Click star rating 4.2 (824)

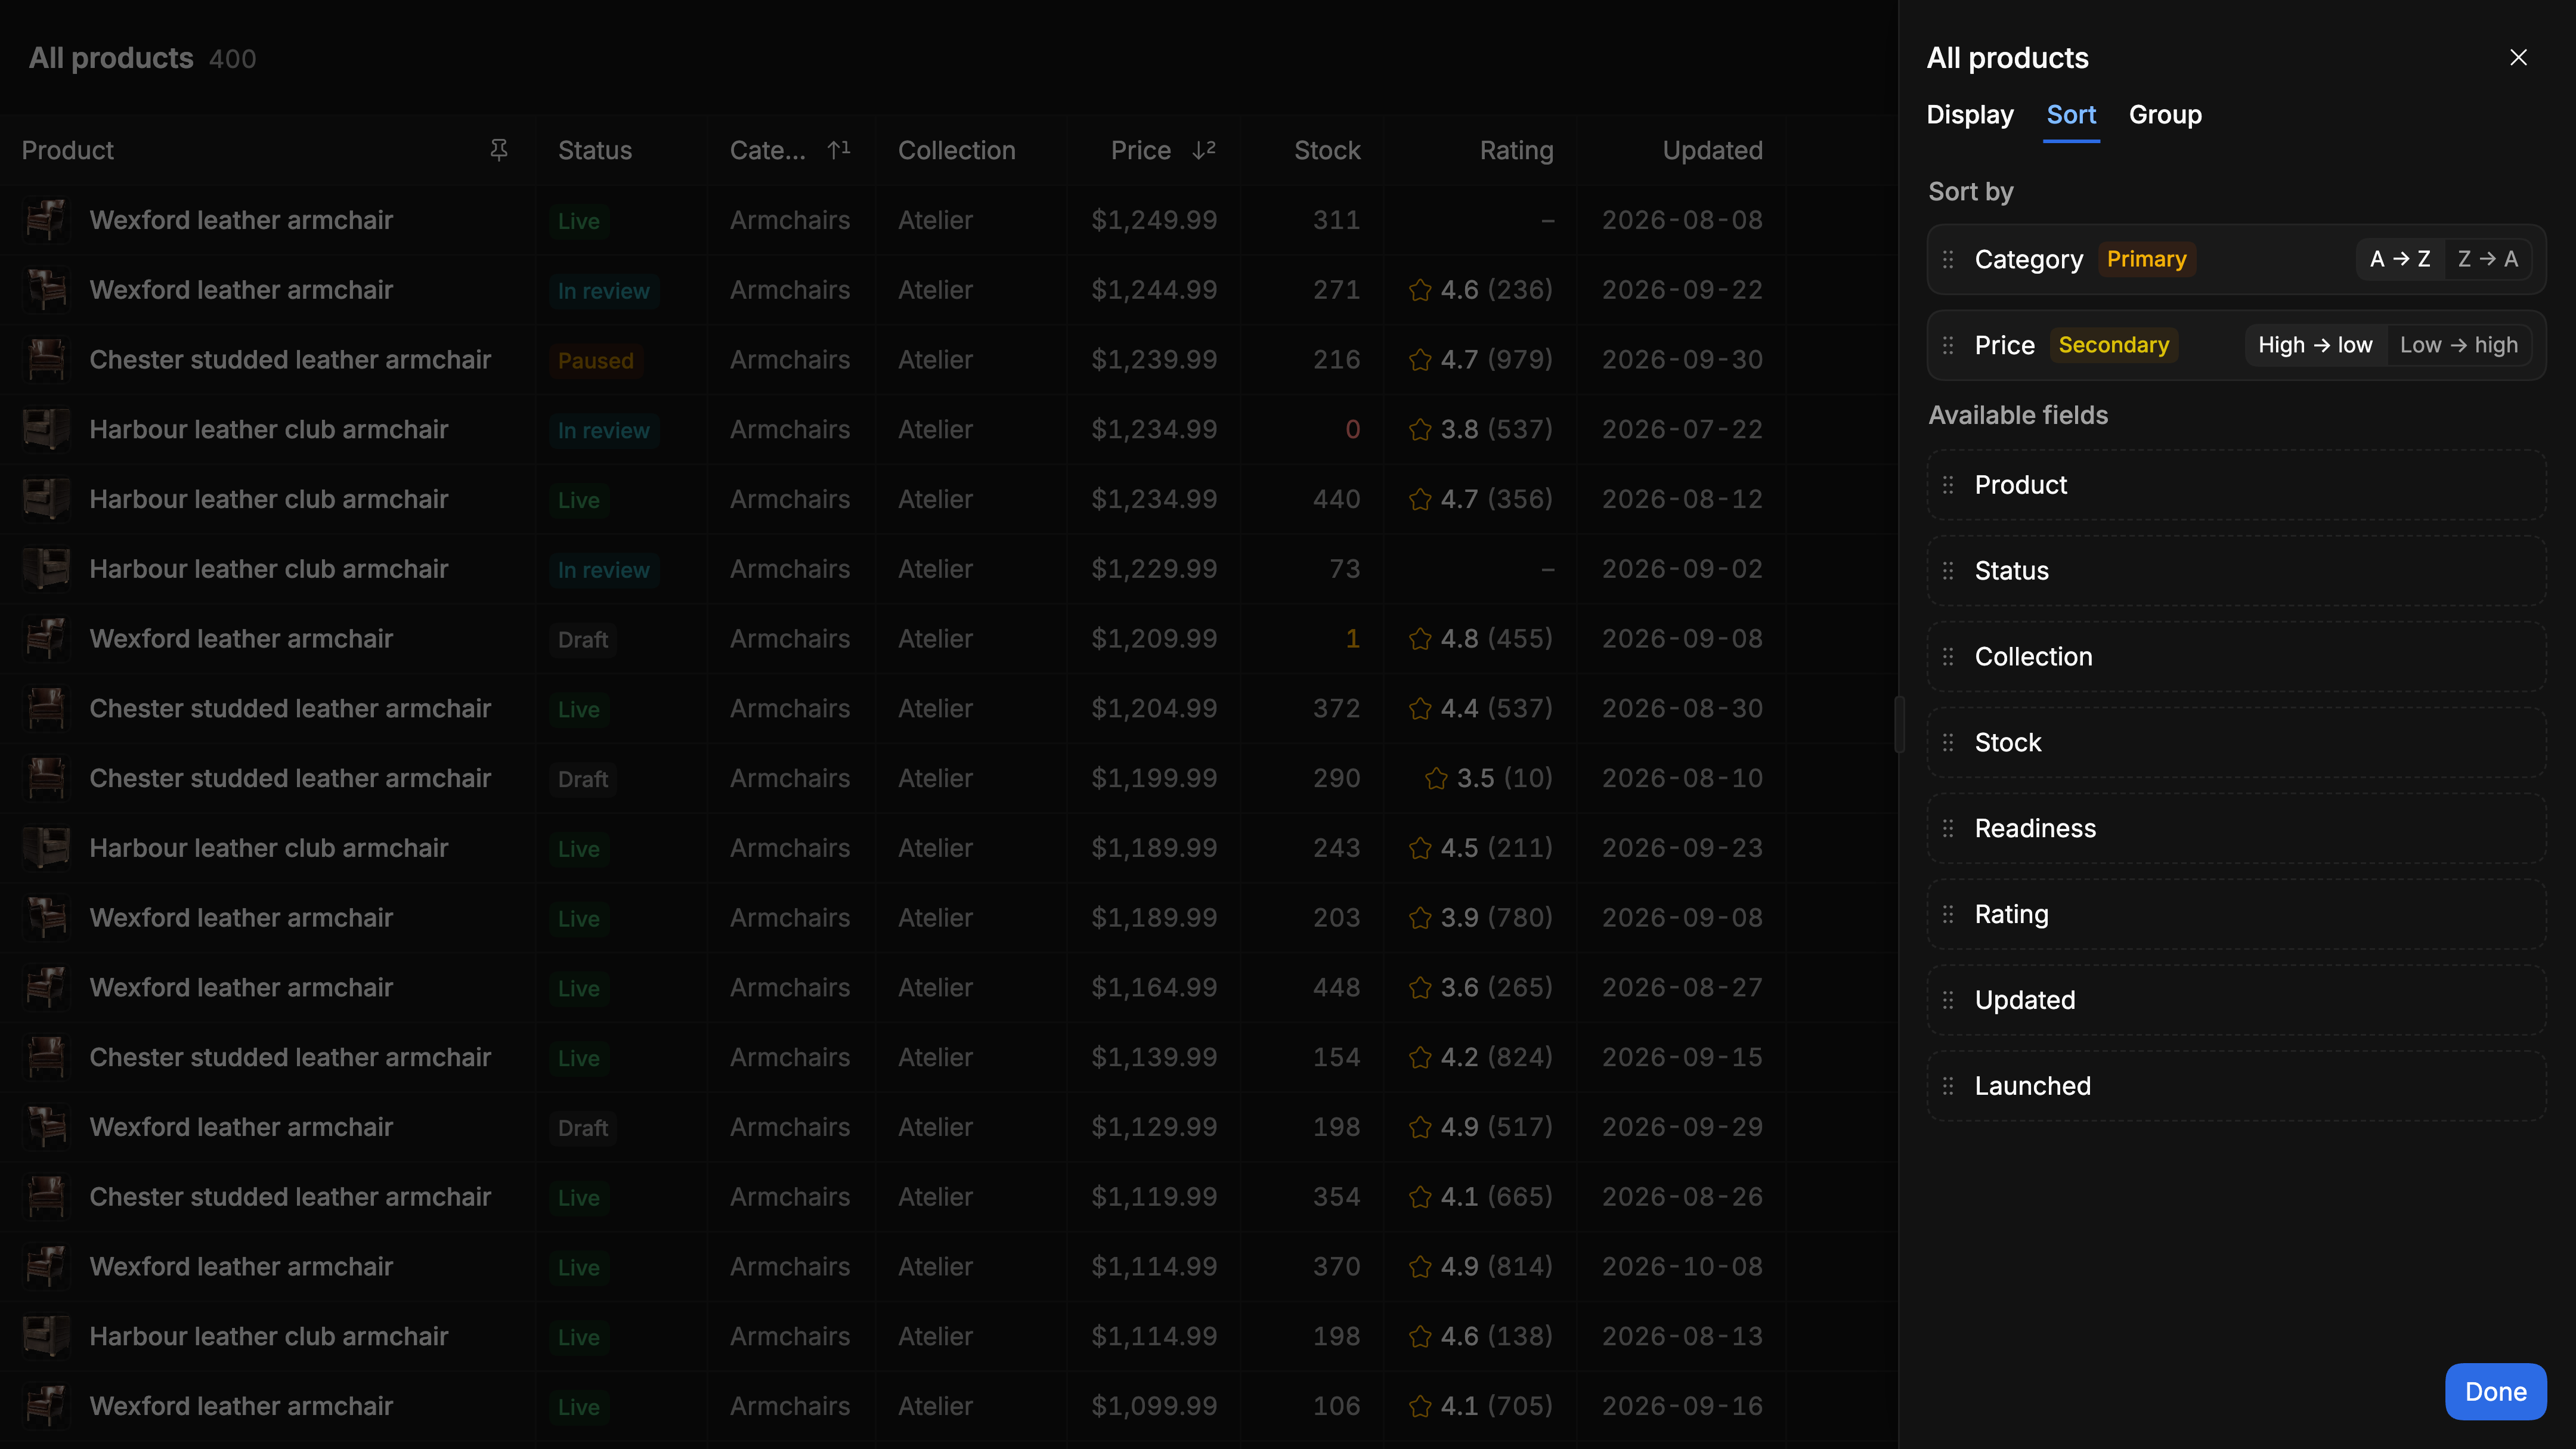pos(1480,1058)
